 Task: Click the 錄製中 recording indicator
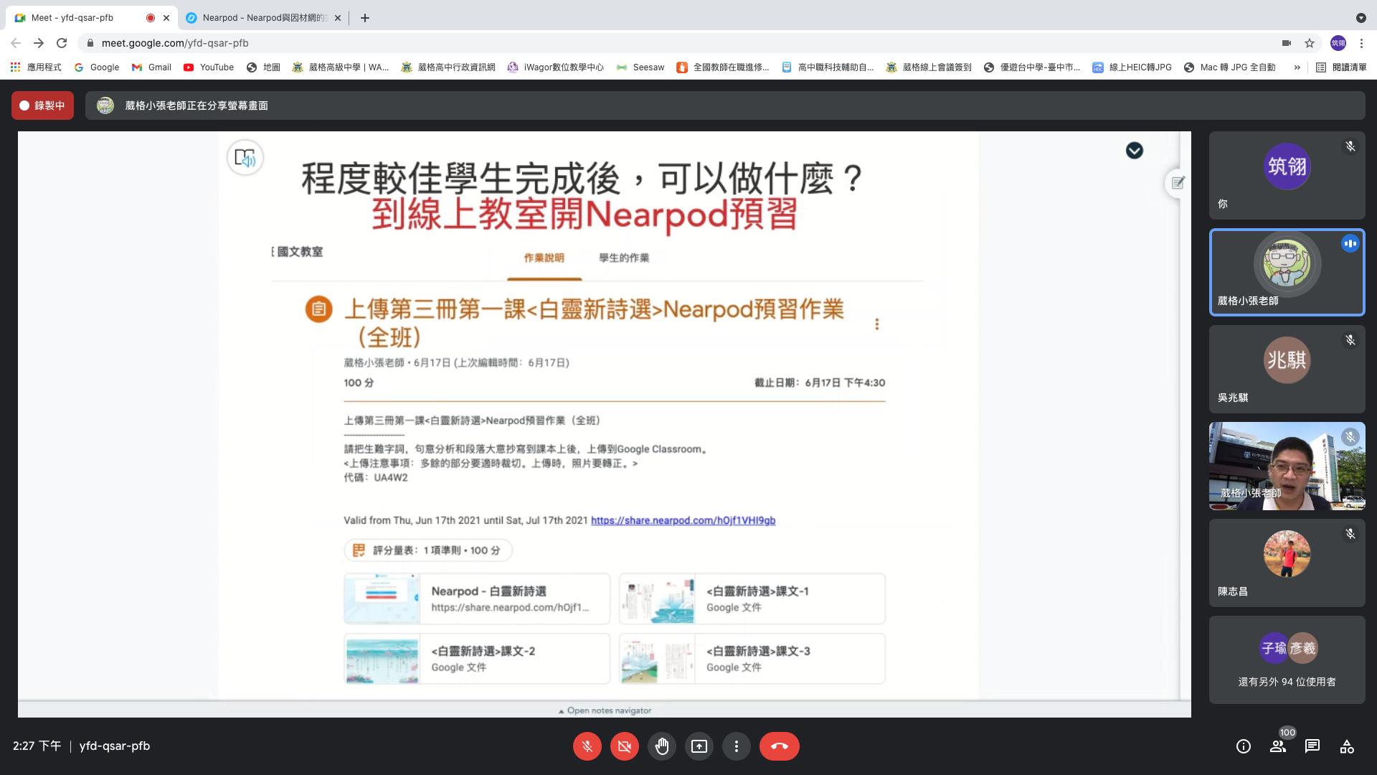pyautogui.click(x=42, y=105)
